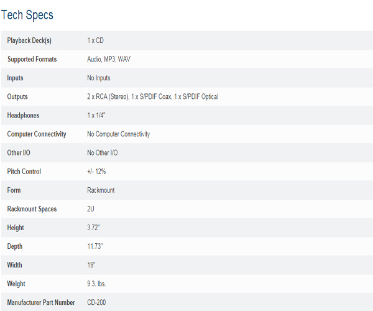Click the No Computer Connectivity value
The image size is (373, 311).
coord(119,134)
